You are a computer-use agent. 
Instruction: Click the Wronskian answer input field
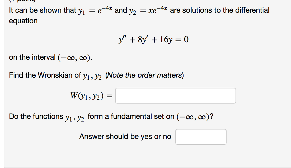click(175, 96)
